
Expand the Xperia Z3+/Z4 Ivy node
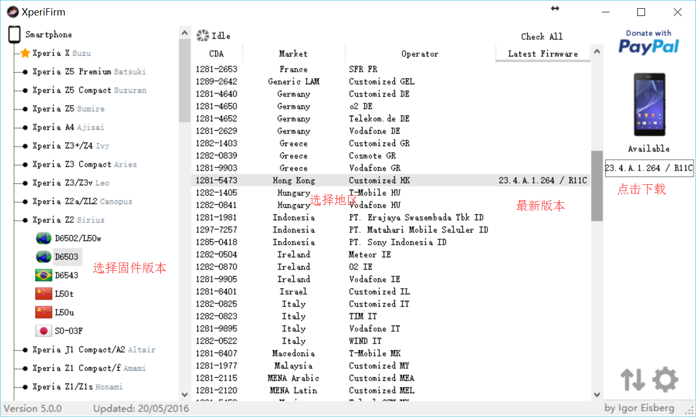point(25,146)
